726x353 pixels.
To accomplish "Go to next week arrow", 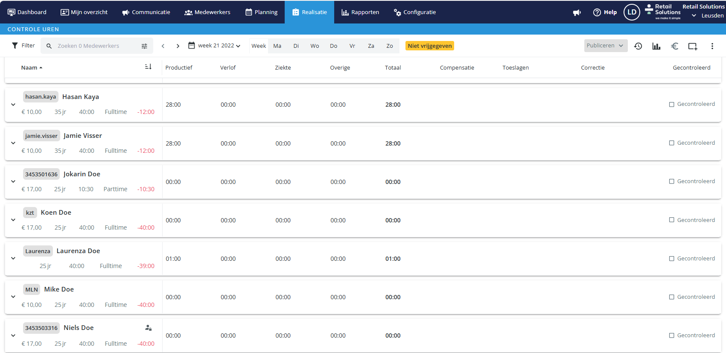I will click(178, 46).
